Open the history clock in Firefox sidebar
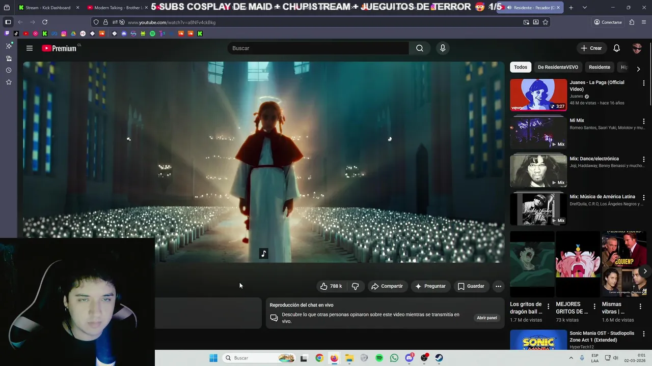Screen dimensions: 652x366 (x=9, y=70)
